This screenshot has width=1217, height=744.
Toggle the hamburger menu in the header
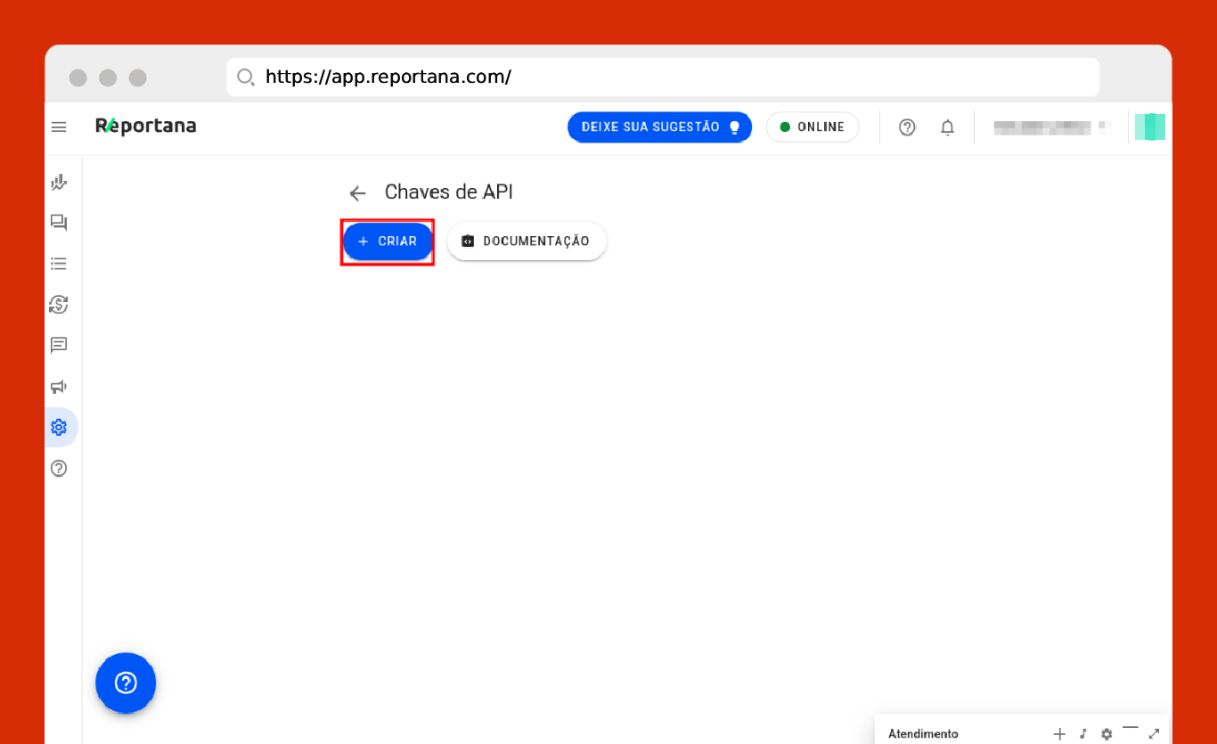click(x=59, y=127)
